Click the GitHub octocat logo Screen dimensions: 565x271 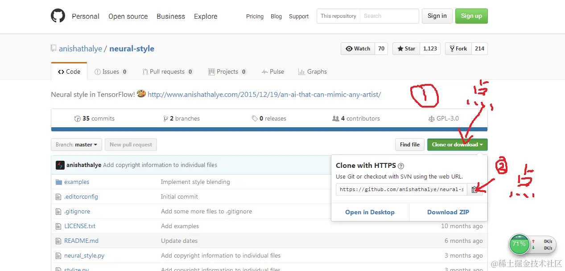pyautogui.click(x=58, y=16)
